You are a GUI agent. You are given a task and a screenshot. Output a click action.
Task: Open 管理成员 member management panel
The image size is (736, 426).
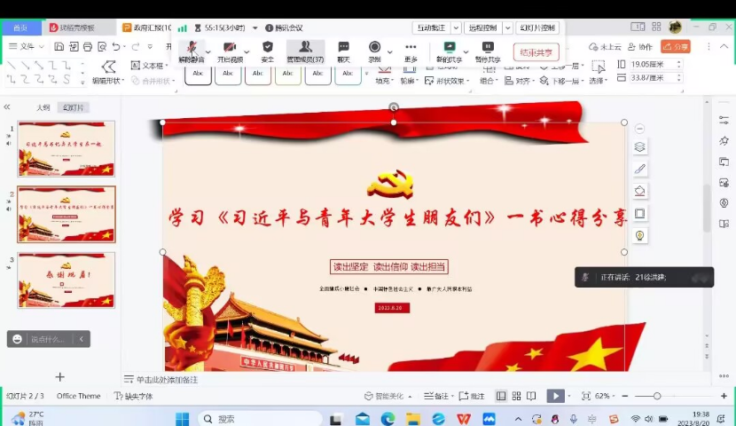[x=305, y=50]
